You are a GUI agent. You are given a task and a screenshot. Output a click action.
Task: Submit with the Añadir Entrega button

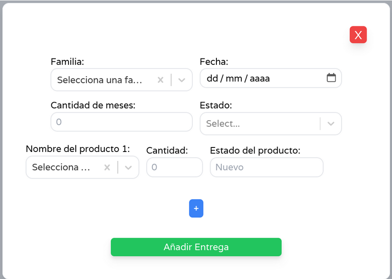[196, 247]
